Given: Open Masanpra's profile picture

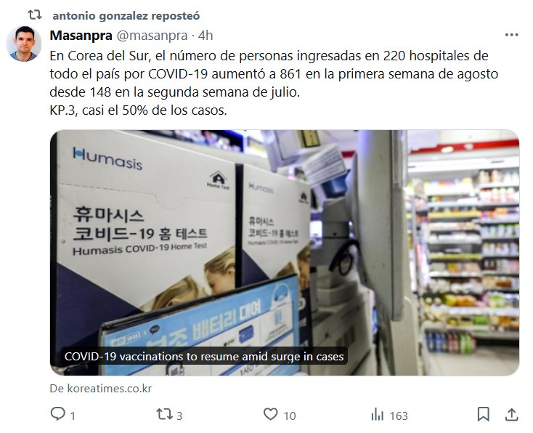Looking at the screenshot, I should 24,44.
